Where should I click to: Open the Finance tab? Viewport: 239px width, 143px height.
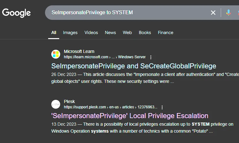[x=166, y=33]
